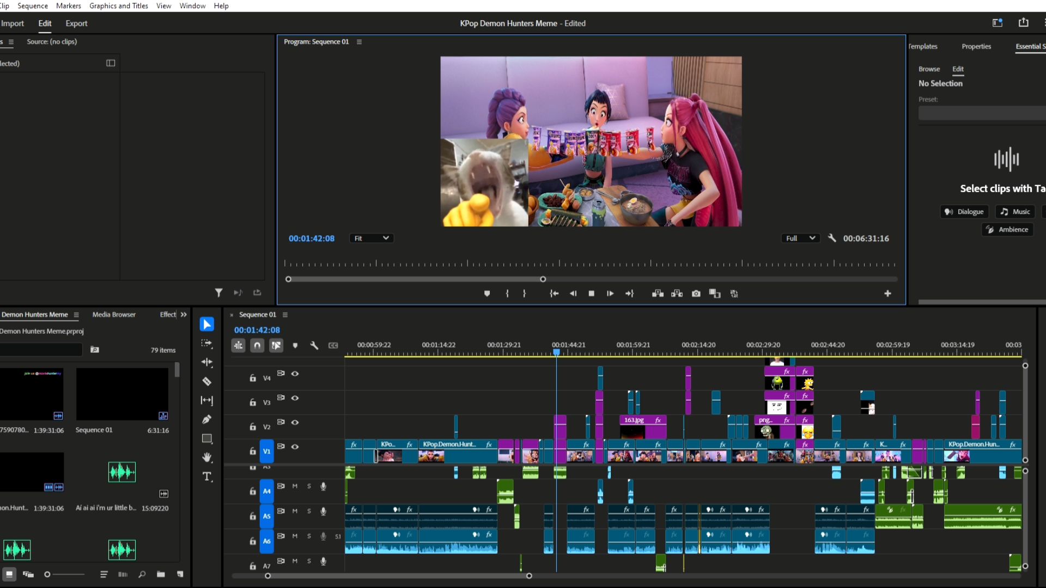Toggle captions track CC button
Screen dimensions: 1046x588
pyautogui.click(x=333, y=345)
